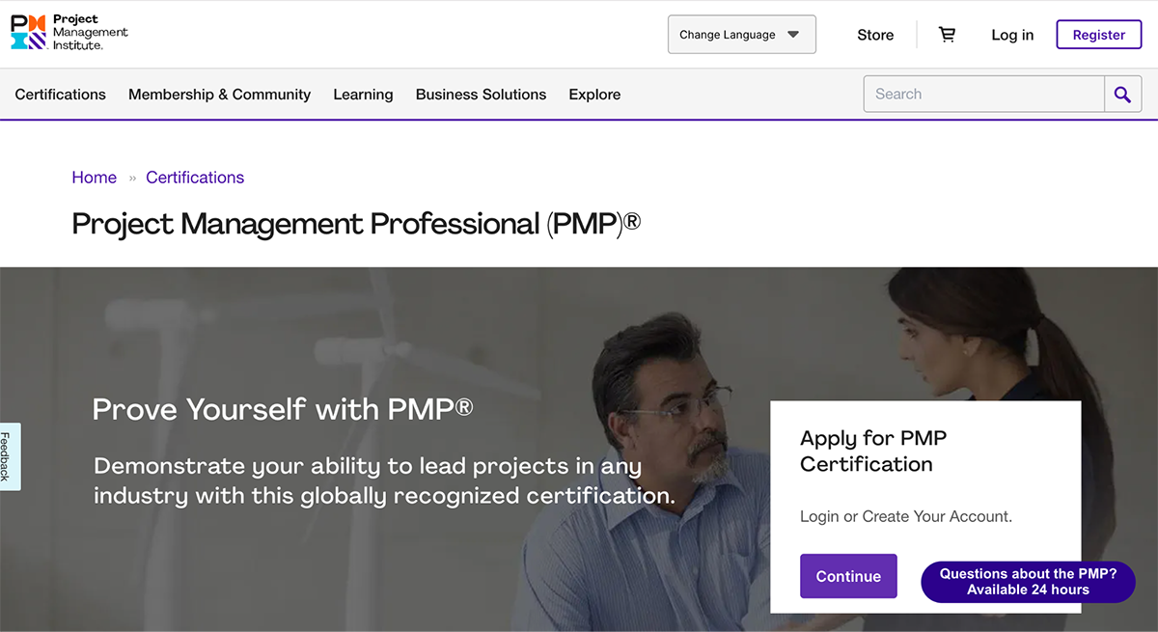Click the Certifications breadcrumb link
This screenshot has width=1158, height=632.
coord(195,178)
